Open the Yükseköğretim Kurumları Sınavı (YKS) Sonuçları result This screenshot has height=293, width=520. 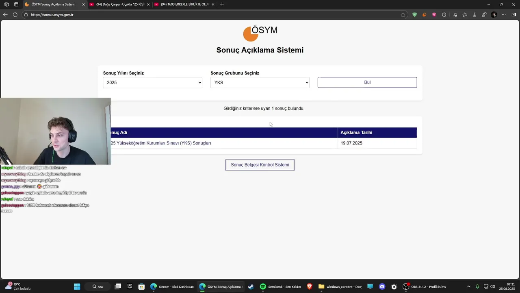[161, 143]
